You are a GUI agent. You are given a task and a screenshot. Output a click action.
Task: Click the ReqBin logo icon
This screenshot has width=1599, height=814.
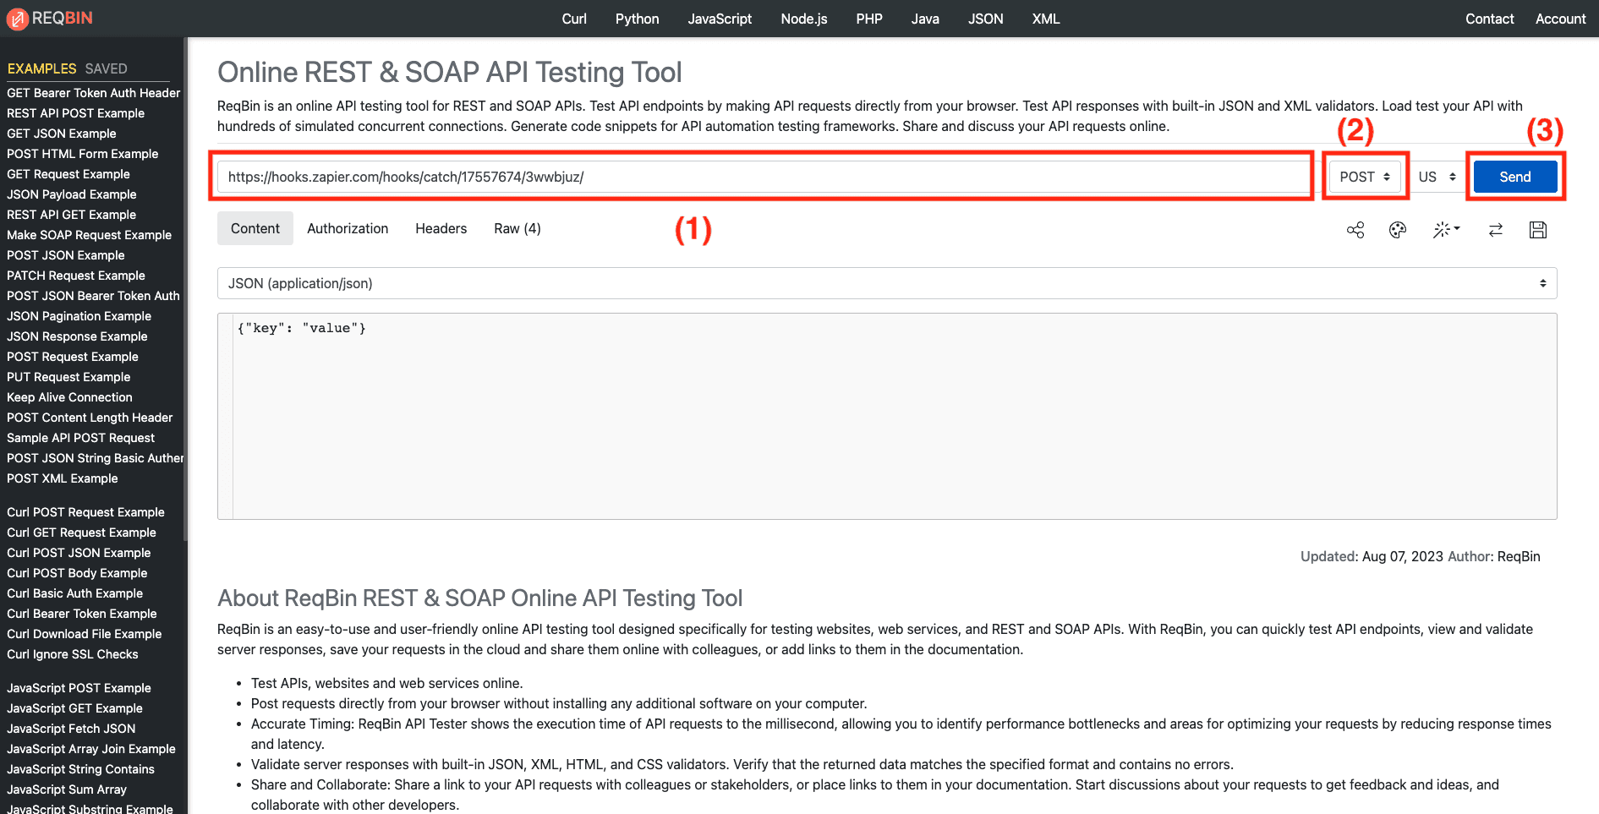point(18,19)
